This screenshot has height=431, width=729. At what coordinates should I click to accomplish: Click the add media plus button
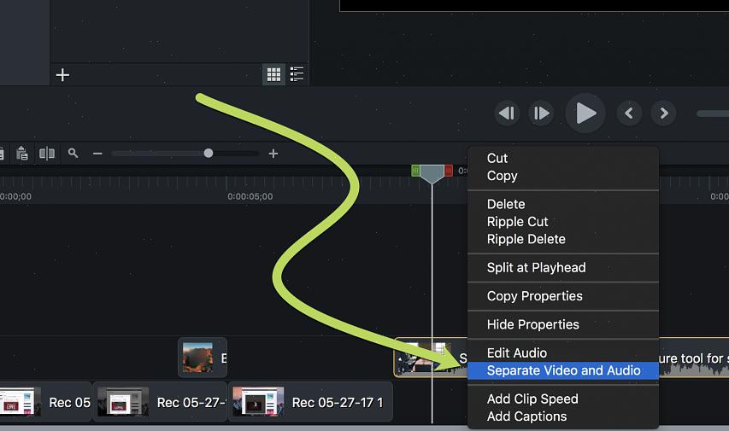[62, 75]
